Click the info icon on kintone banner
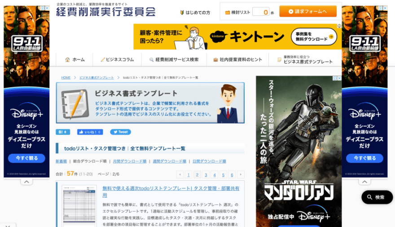This screenshot has width=395, height=227. click(339, 26)
